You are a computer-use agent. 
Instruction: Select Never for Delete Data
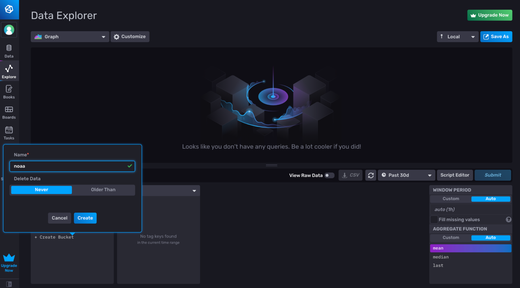point(41,190)
